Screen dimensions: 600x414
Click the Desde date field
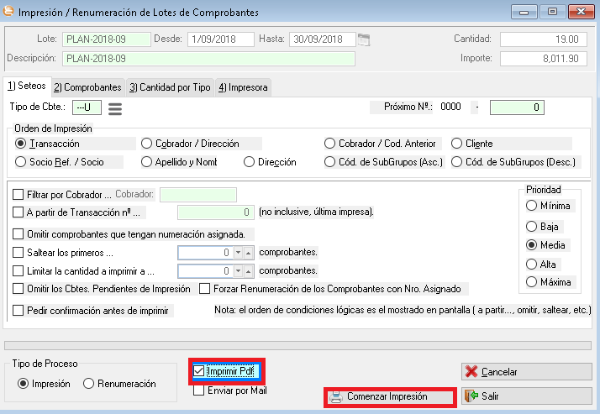point(220,39)
